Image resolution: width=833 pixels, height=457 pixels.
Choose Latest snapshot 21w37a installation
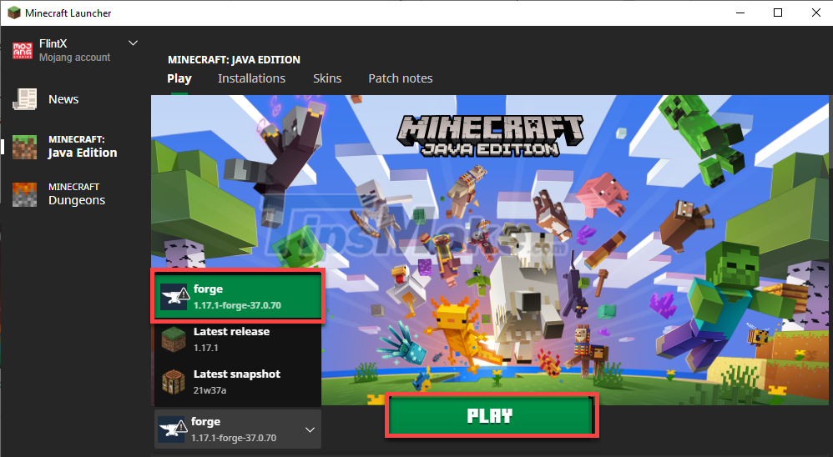pos(238,382)
